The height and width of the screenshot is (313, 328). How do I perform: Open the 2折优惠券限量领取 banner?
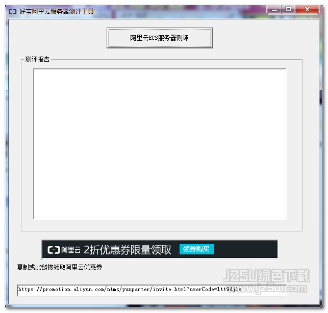point(160,249)
